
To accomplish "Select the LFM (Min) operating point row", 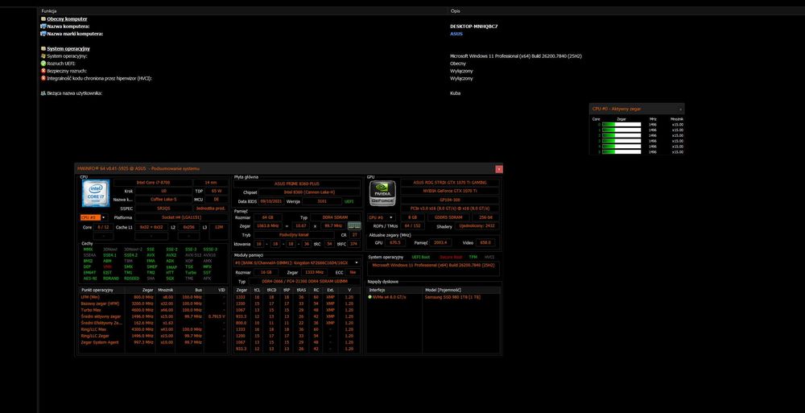I will click(154, 297).
